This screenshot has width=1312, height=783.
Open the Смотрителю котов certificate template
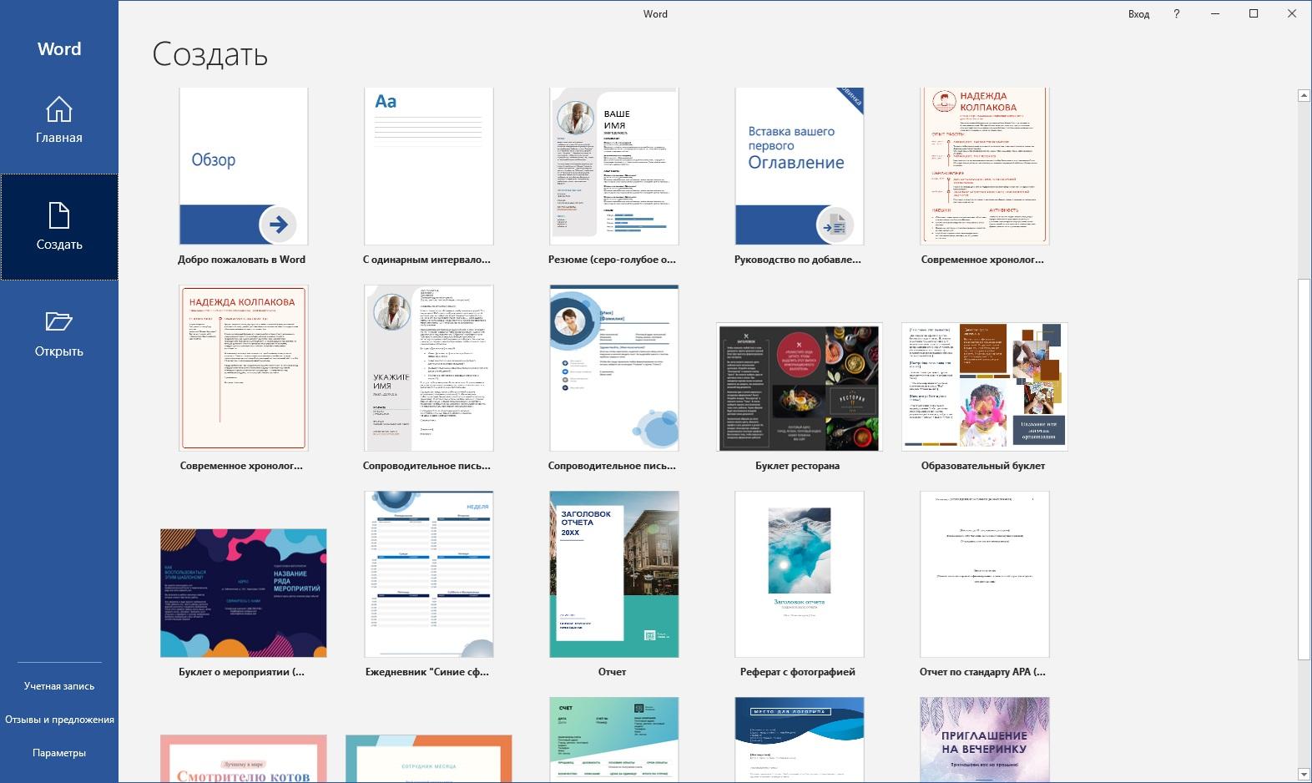tap(244, 759)
